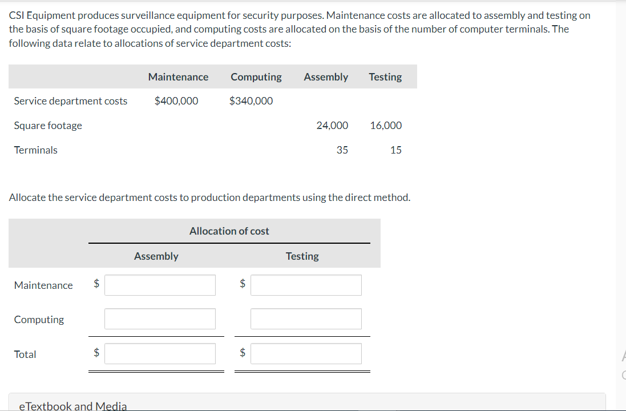This screenshot has height=411, width=626.
Task: Click the Computing Assembly allocation input field
Action: coord(160,319)
